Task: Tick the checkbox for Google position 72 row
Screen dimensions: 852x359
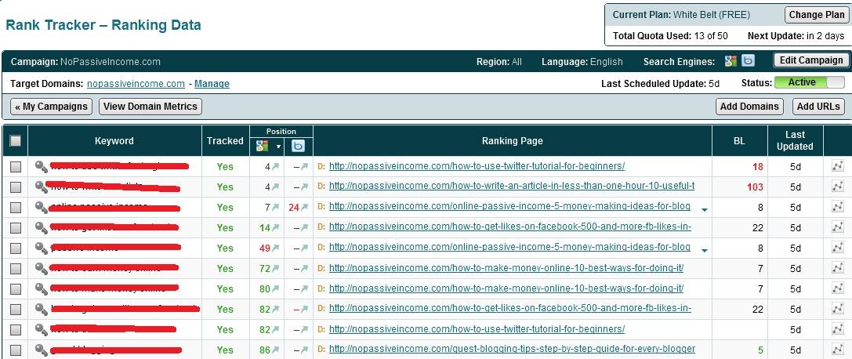Action: click(16, 268)
